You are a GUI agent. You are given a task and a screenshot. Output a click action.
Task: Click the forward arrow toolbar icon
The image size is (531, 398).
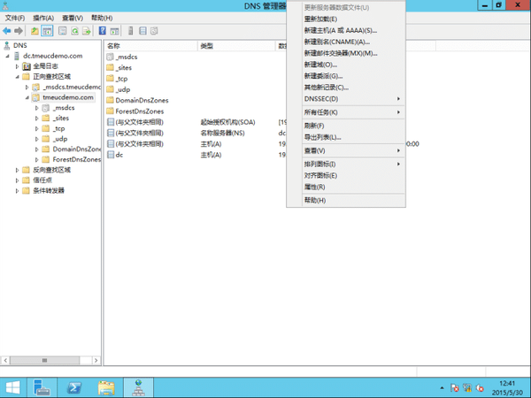[x=19, y=31]
